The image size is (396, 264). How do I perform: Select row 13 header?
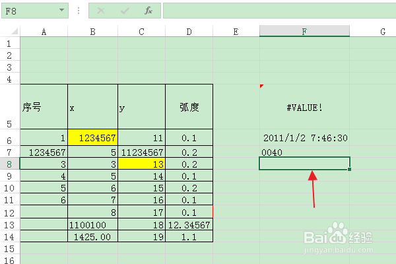(x=10, y=224)
